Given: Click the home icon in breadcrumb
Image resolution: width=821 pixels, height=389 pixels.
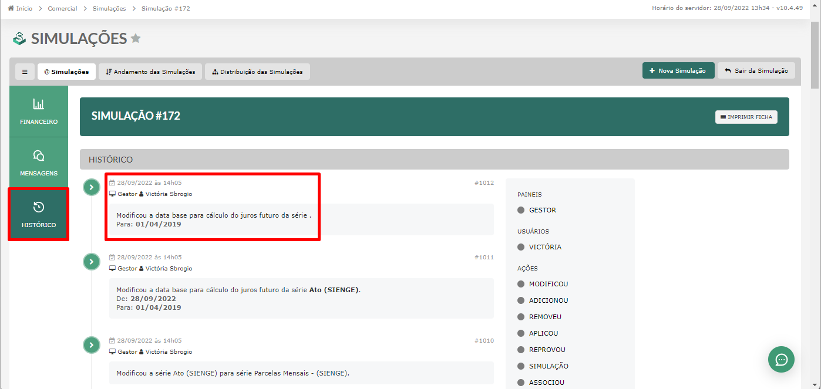Looking at the screenshot, I should 11,9.
